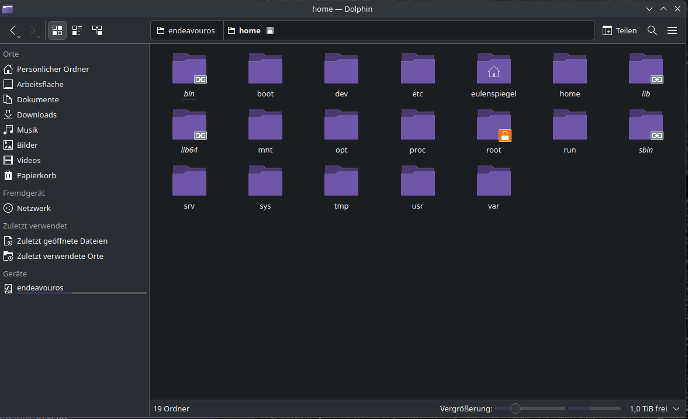Adjust the Vergrößerung zoom slider
The image size is (688, 419).
515,409
